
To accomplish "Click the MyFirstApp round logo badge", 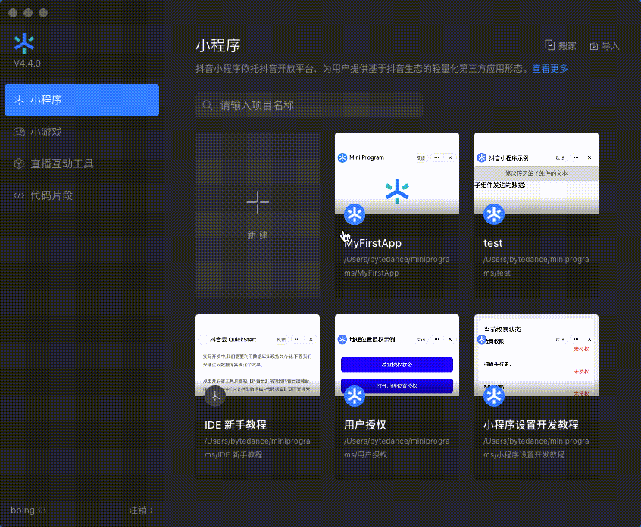I will 355,214.
